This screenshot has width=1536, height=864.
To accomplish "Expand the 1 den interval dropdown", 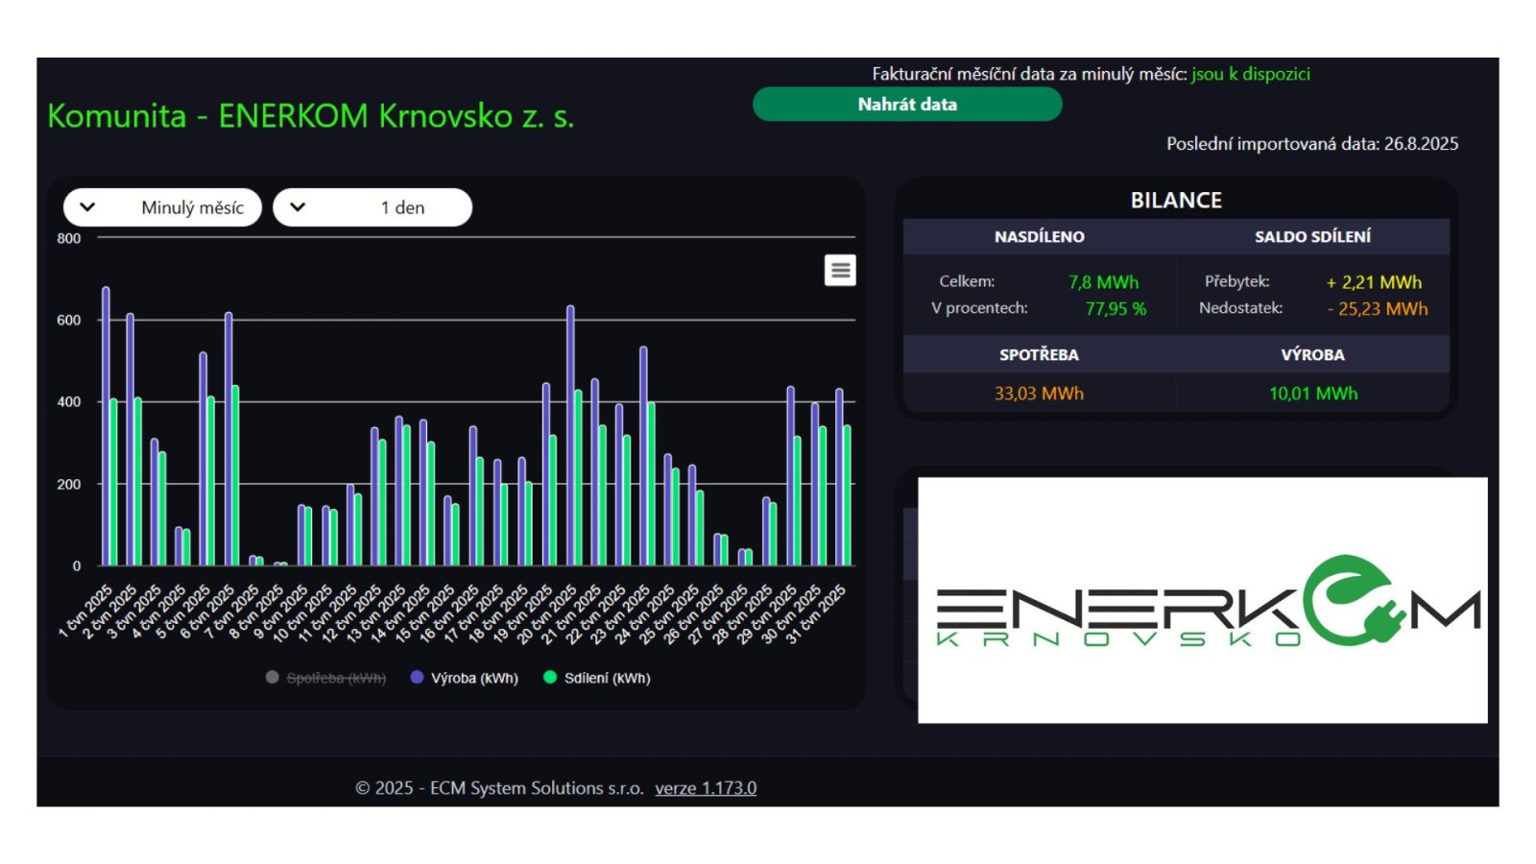I will 372,207.
